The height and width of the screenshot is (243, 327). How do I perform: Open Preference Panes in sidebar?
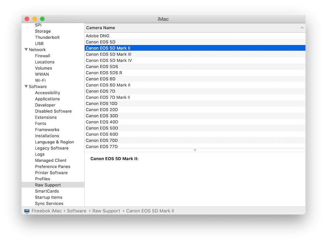(x=53, y=167)
